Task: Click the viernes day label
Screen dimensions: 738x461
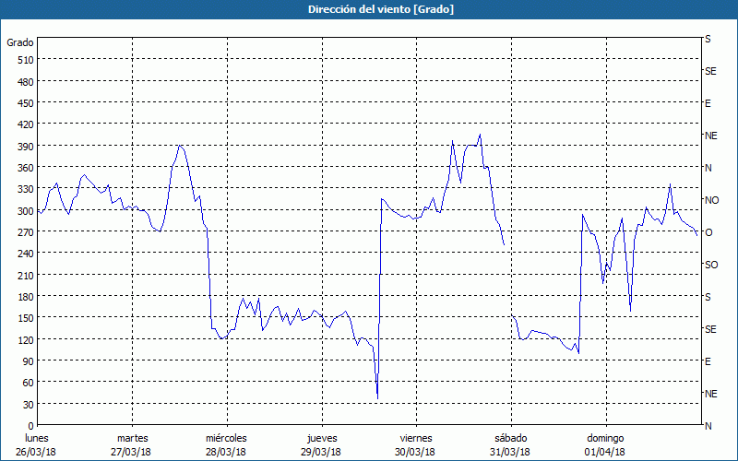Action: click(x=415, y=438)
